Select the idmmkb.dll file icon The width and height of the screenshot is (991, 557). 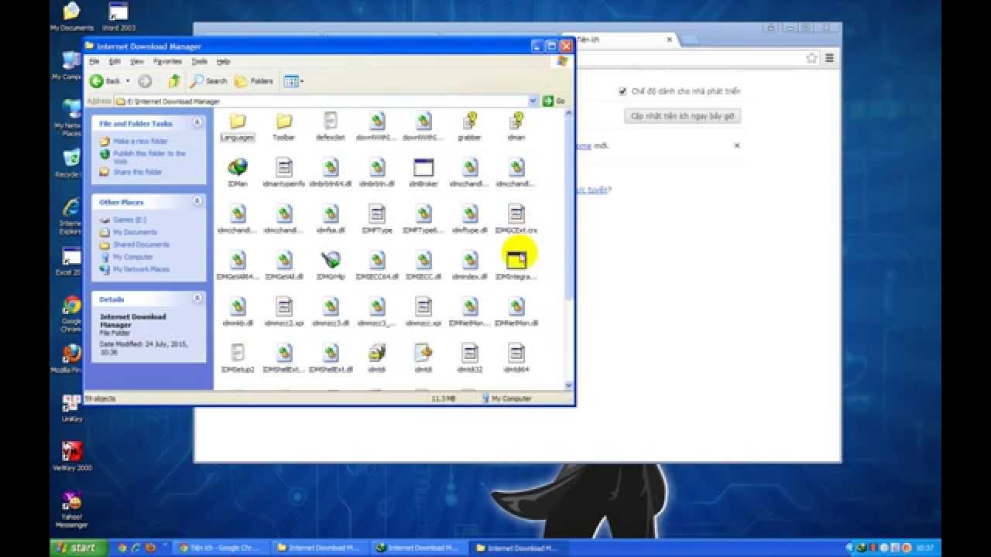pos(238,306)
